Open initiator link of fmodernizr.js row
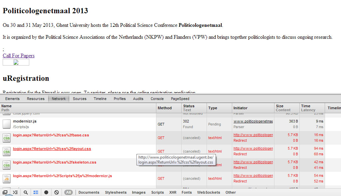This screenshot has height=196, width=341. [x=253, y=176]
